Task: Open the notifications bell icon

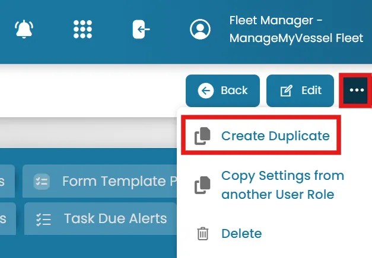Action: [x=24, y=29]
